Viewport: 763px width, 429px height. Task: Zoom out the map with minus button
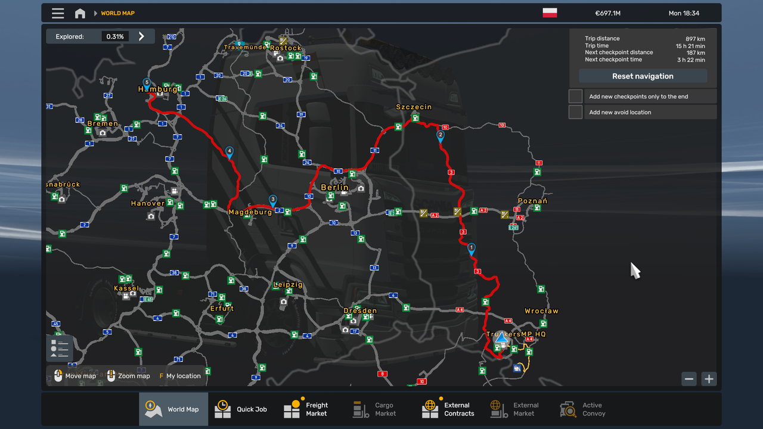[x=689, y=378]
